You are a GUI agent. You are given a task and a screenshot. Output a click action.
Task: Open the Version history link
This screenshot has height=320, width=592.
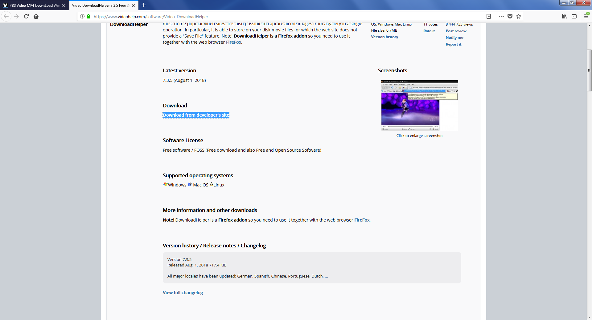pyautogui.click(x=384, y=37)
